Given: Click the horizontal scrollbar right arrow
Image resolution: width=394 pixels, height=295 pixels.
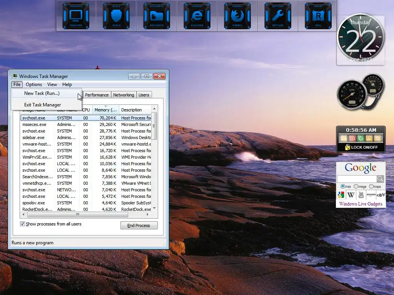Looking at the screenshot, I should [148, 214].
